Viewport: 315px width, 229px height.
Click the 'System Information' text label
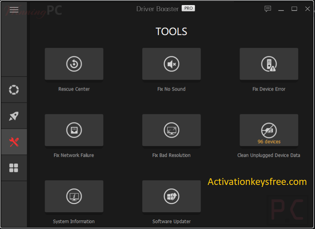coord(74,221)
